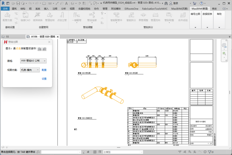Click the 配管方案 piping scheme icon
Screen dimensions: 232x155
(x=7, y=17)
